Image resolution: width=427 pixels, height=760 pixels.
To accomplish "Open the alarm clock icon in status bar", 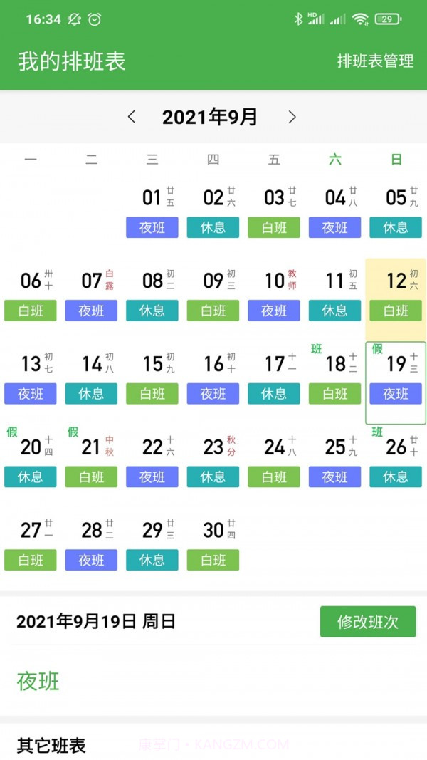I will [x=95, y=19].
